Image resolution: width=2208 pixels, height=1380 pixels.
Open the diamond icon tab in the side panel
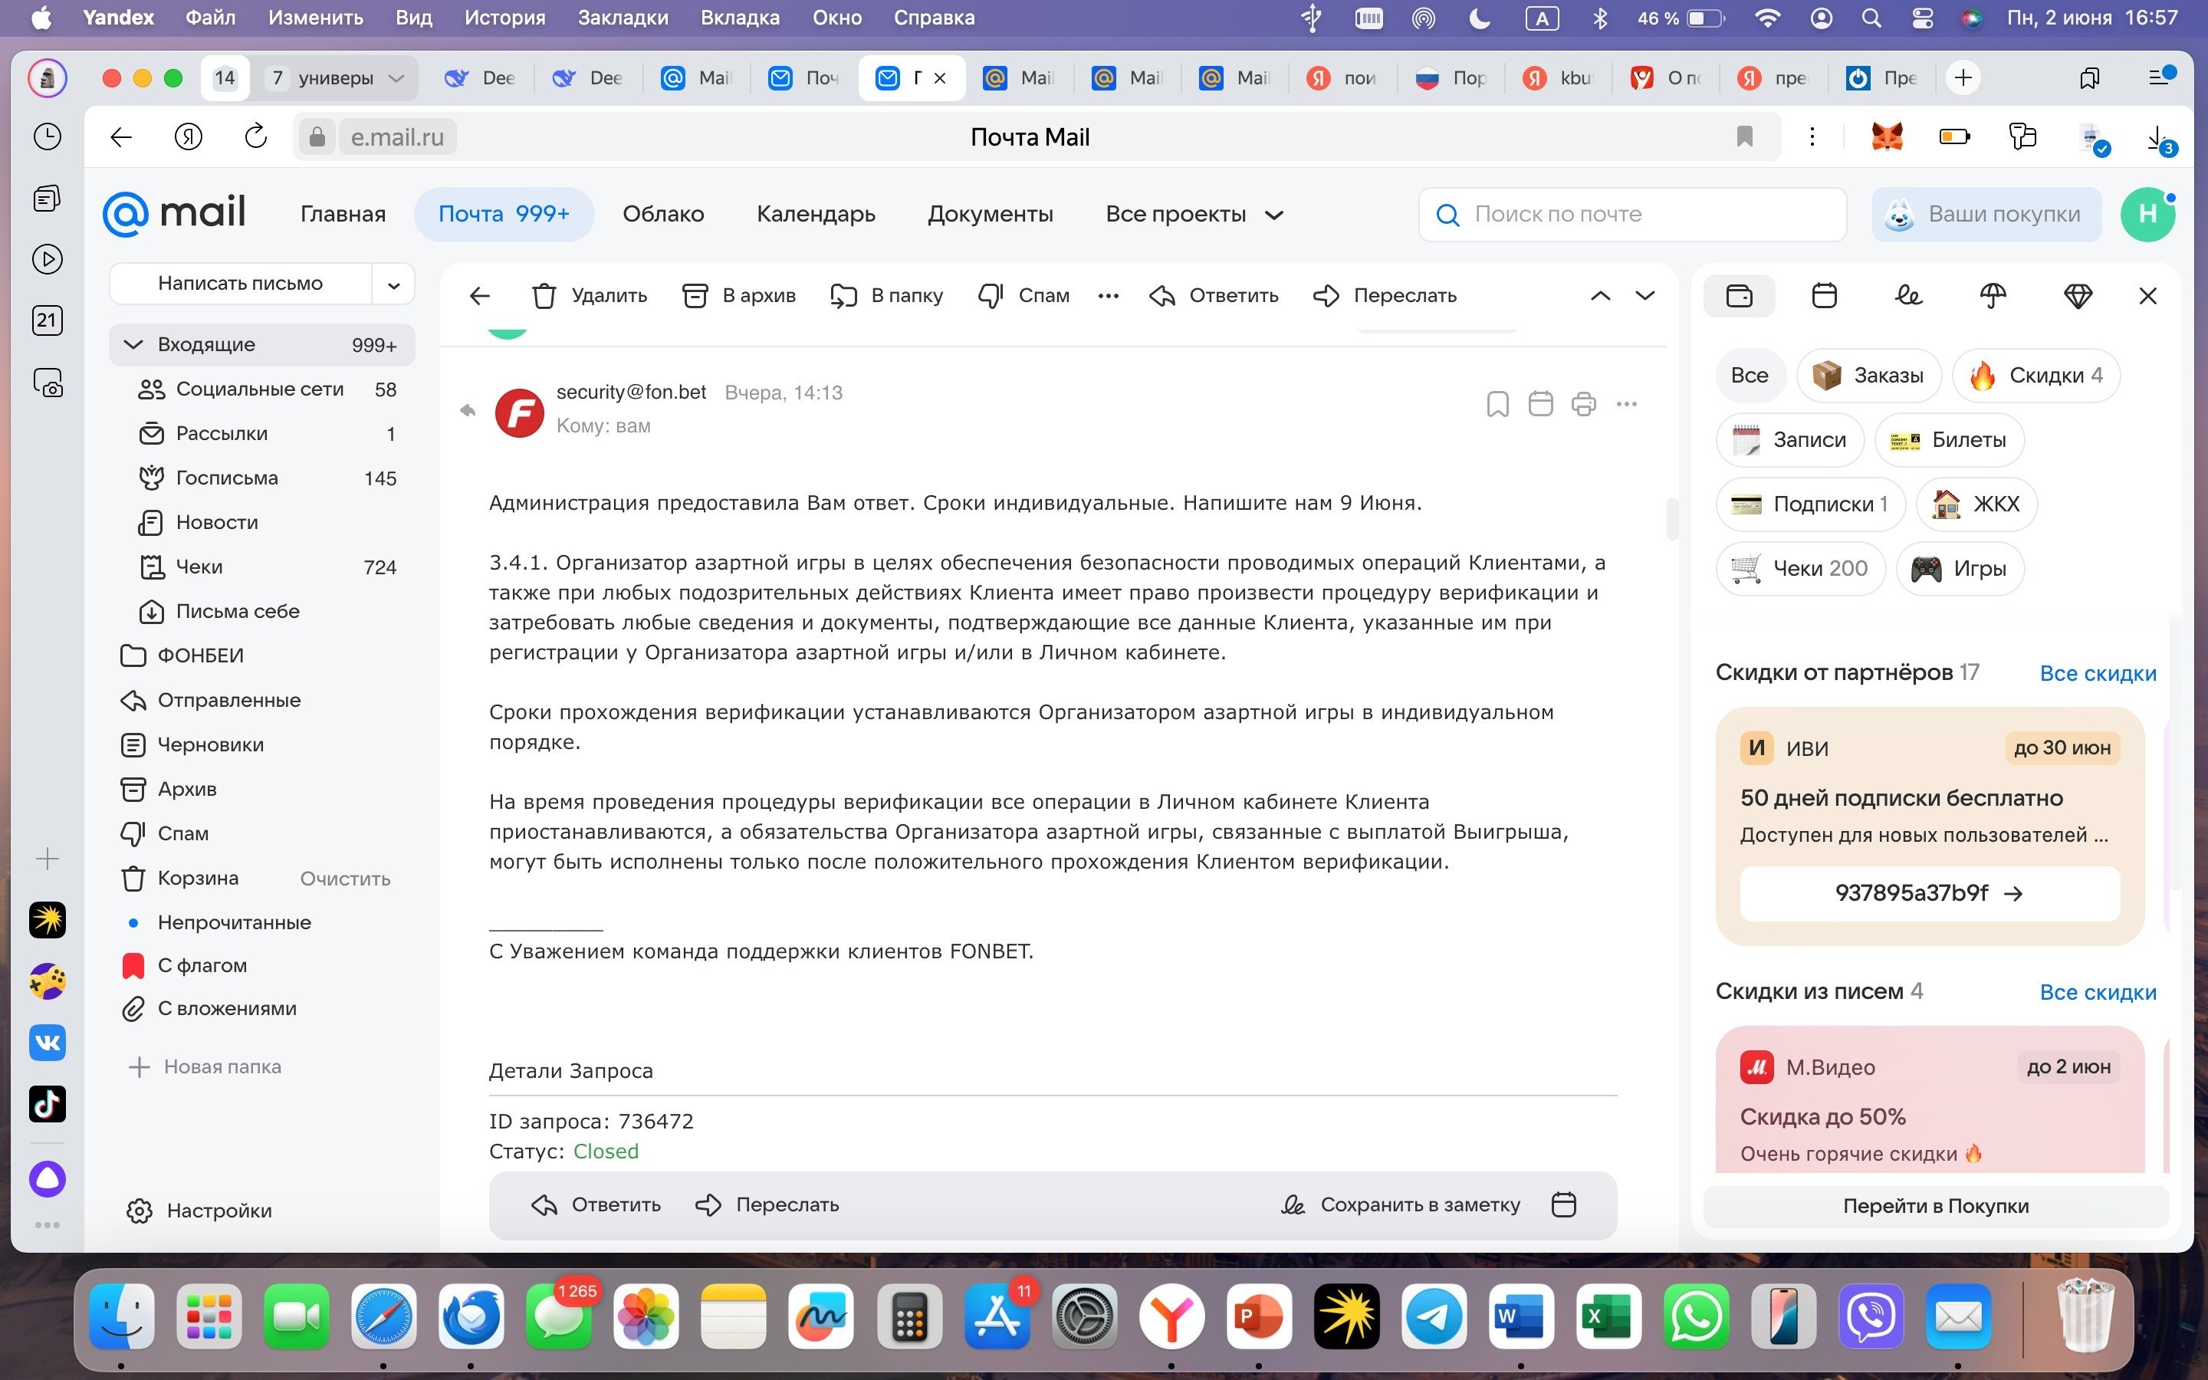(2078, 296)
